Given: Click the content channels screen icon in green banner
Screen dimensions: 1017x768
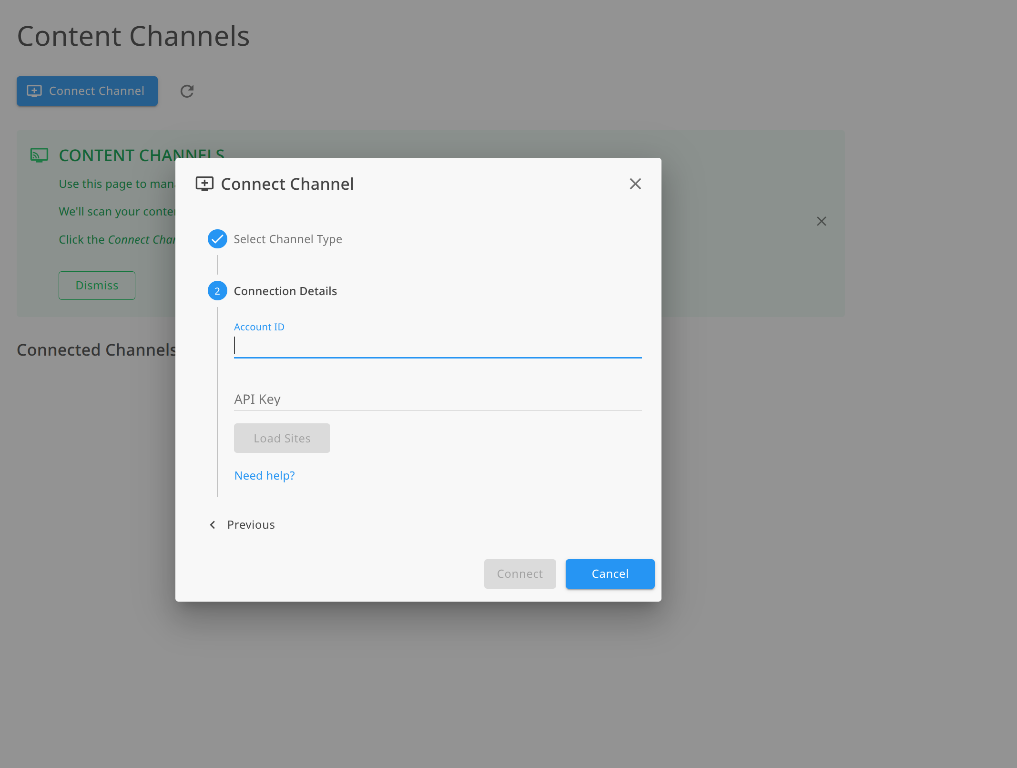Looking at the screenshot, I should tap(40, 154).
